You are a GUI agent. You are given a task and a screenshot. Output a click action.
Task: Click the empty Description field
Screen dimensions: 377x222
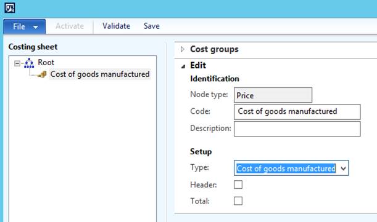[297, 129]
